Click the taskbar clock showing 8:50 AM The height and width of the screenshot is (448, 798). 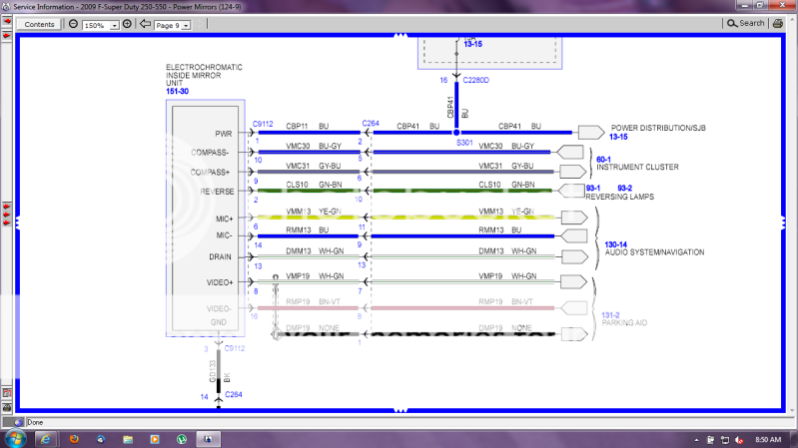769,440
